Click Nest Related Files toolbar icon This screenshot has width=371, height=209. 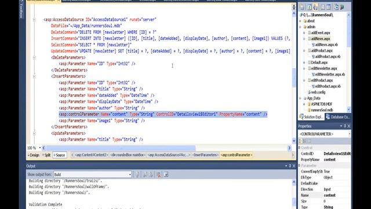coord(315,8)
